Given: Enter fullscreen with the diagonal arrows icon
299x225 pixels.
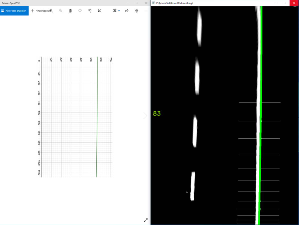Looking at the screenshot, I should click(146, 220).
